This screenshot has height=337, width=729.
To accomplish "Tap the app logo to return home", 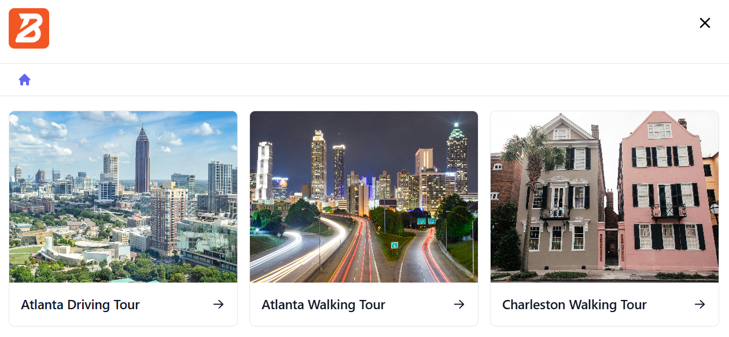I will point(28,28).
